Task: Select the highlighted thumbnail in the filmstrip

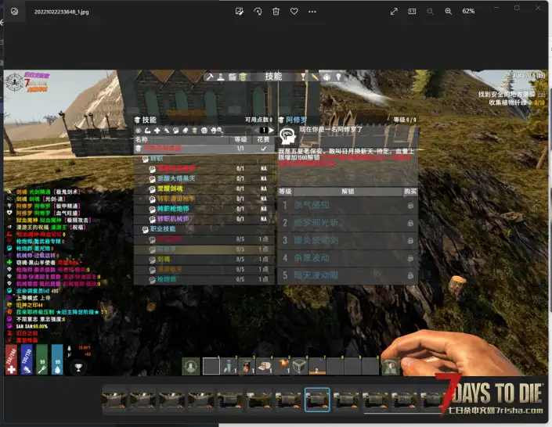Action: (x=317, y=400)
